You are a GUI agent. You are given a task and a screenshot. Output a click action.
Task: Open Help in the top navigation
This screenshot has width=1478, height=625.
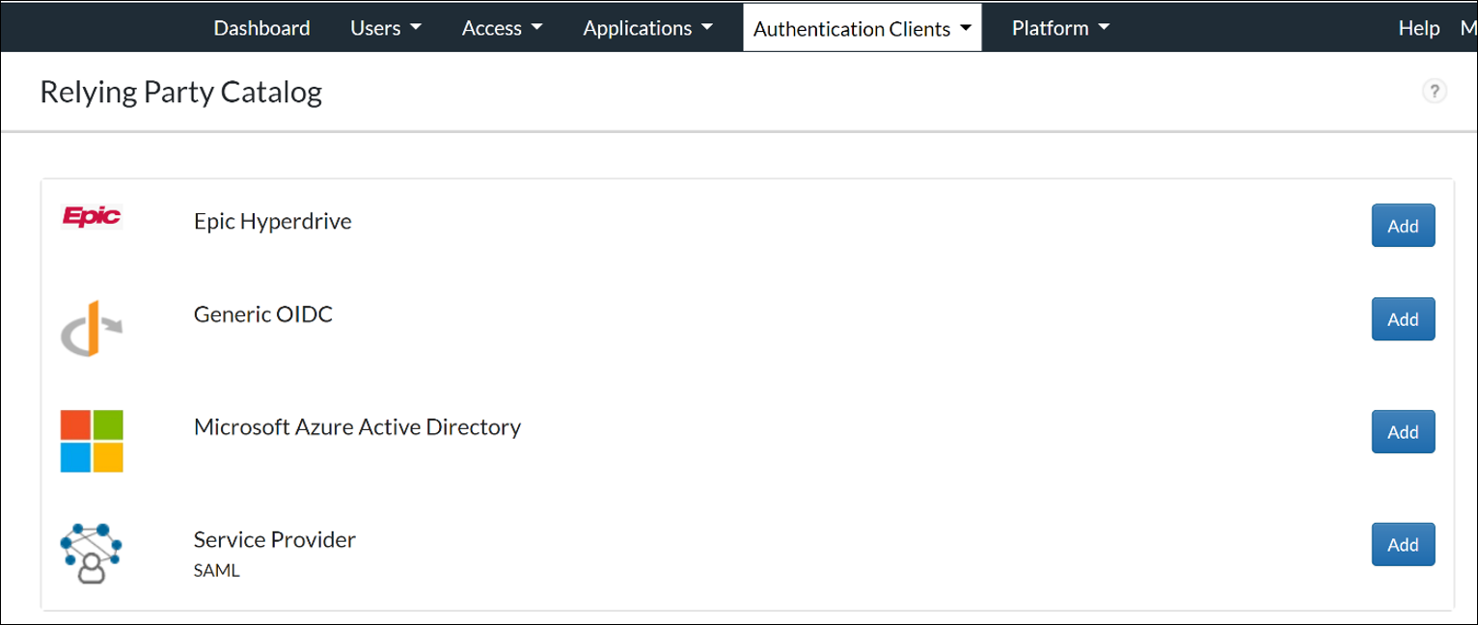pyautogui.click(x=1418, y=28)
